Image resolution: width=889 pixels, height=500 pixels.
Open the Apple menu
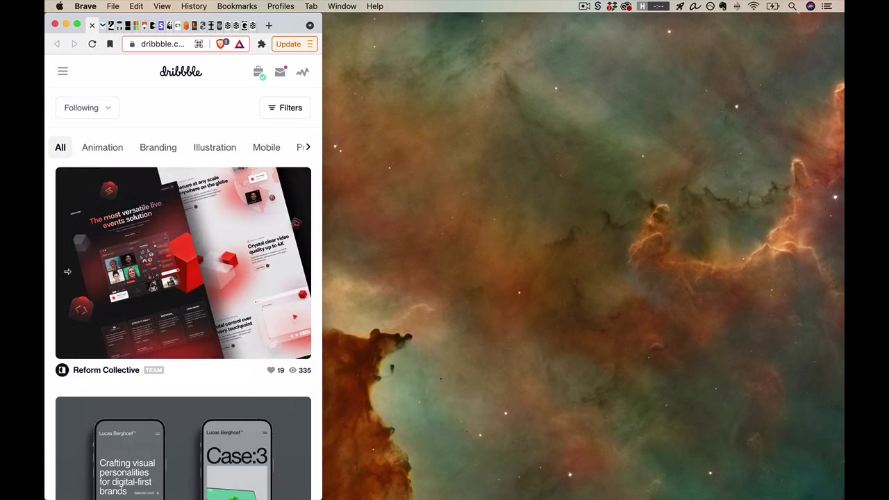click(60, 6)
